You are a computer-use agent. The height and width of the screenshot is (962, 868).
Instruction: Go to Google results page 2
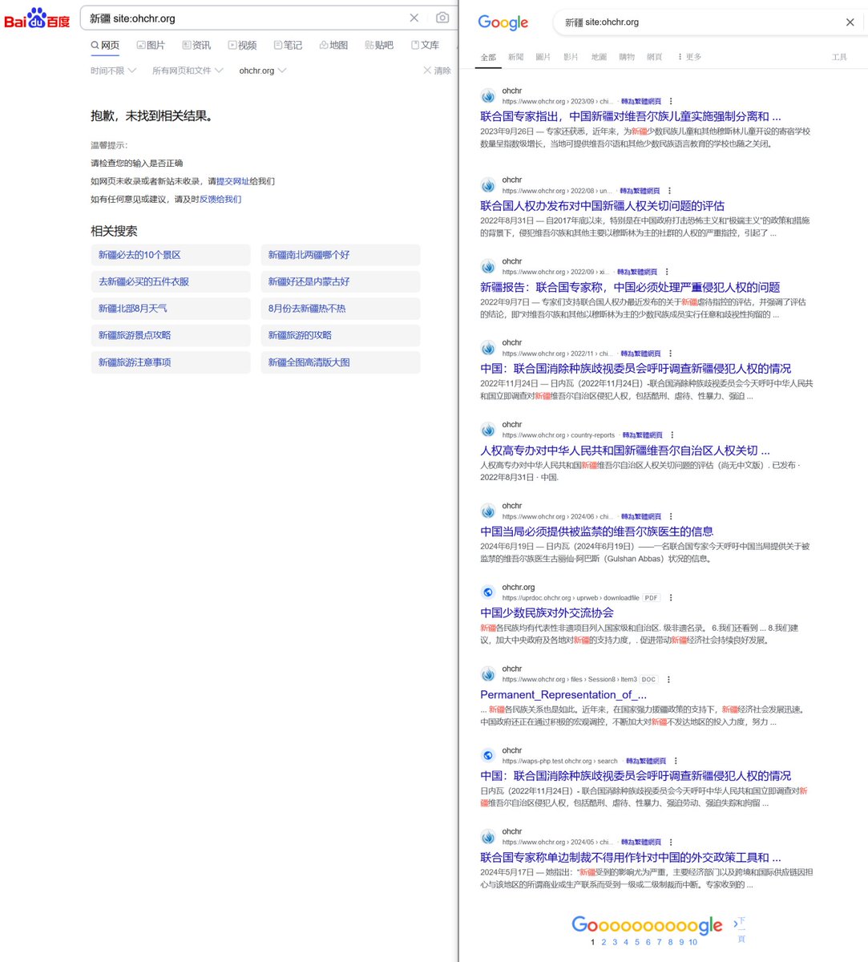pyautogui.click(x=604, y=942)
